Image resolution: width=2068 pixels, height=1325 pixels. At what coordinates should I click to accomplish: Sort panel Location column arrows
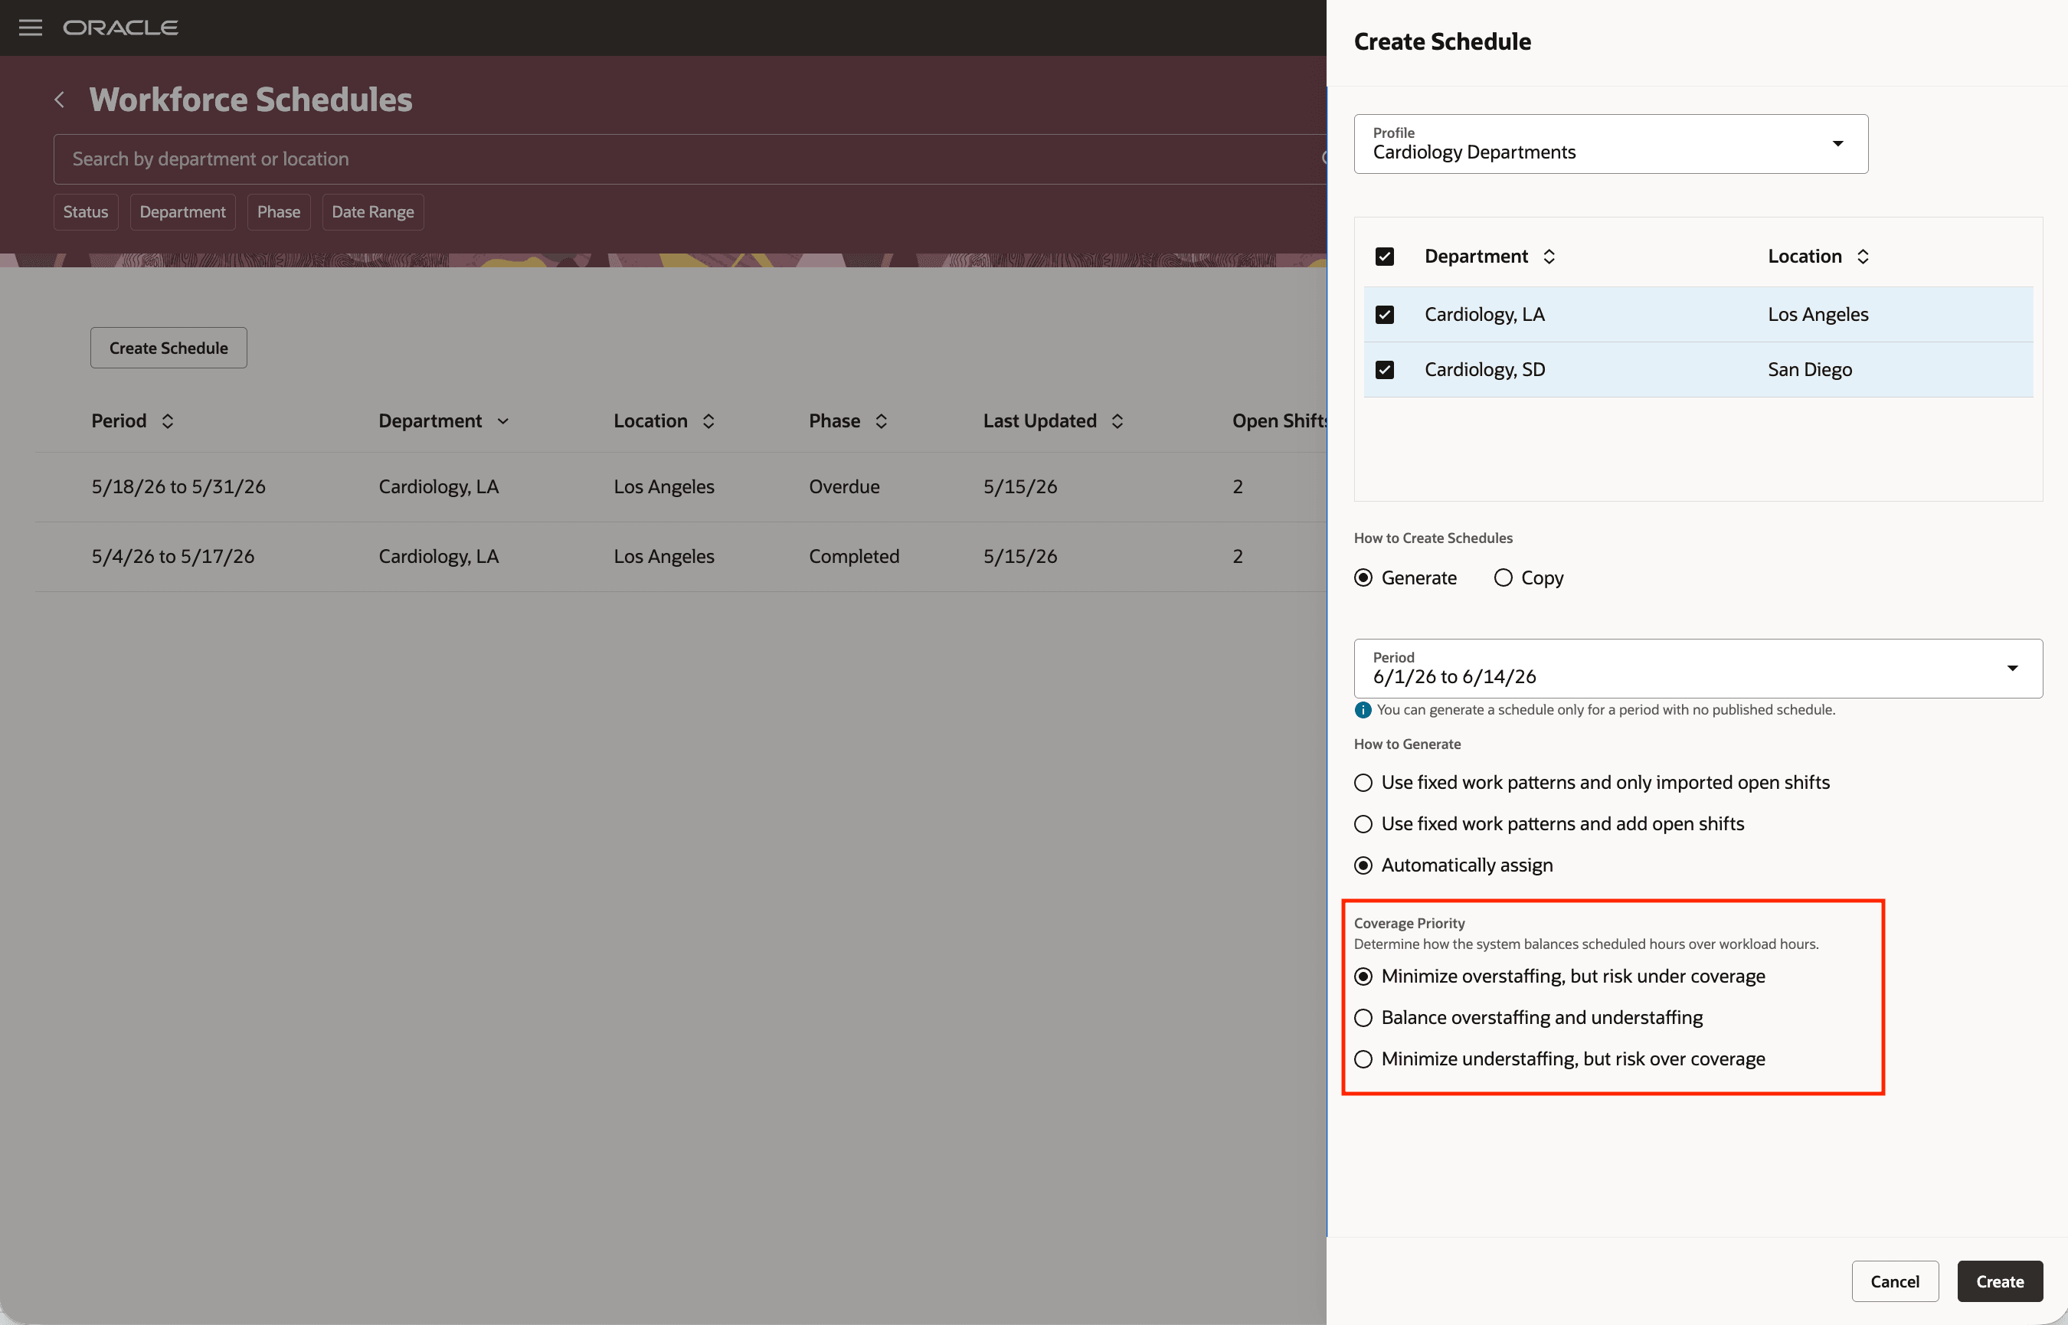click(1863, 257)
